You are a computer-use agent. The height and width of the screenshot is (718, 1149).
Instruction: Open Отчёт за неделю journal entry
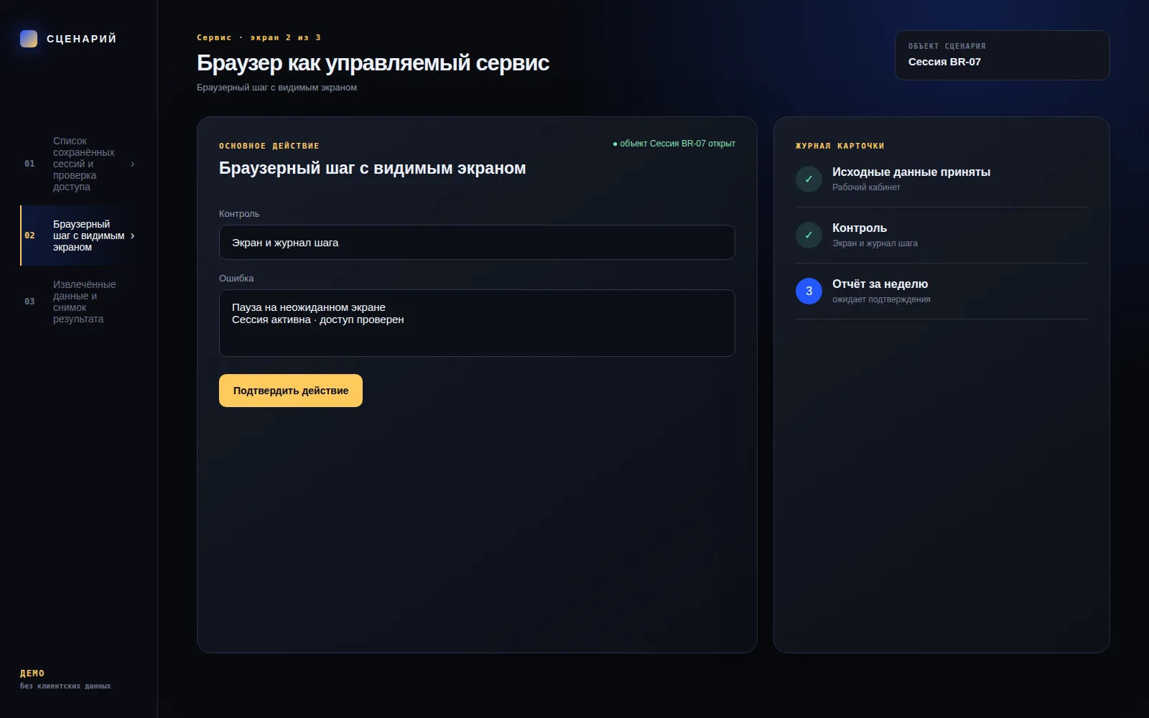[x=941, y=291]
